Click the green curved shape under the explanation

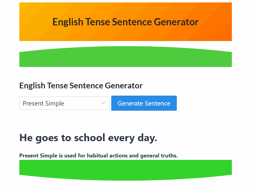click(x=125, y=170)
